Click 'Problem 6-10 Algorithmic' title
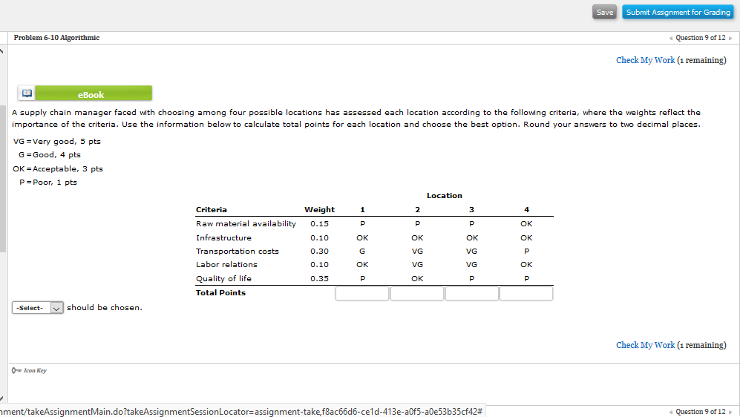 [x=56, y=38]
